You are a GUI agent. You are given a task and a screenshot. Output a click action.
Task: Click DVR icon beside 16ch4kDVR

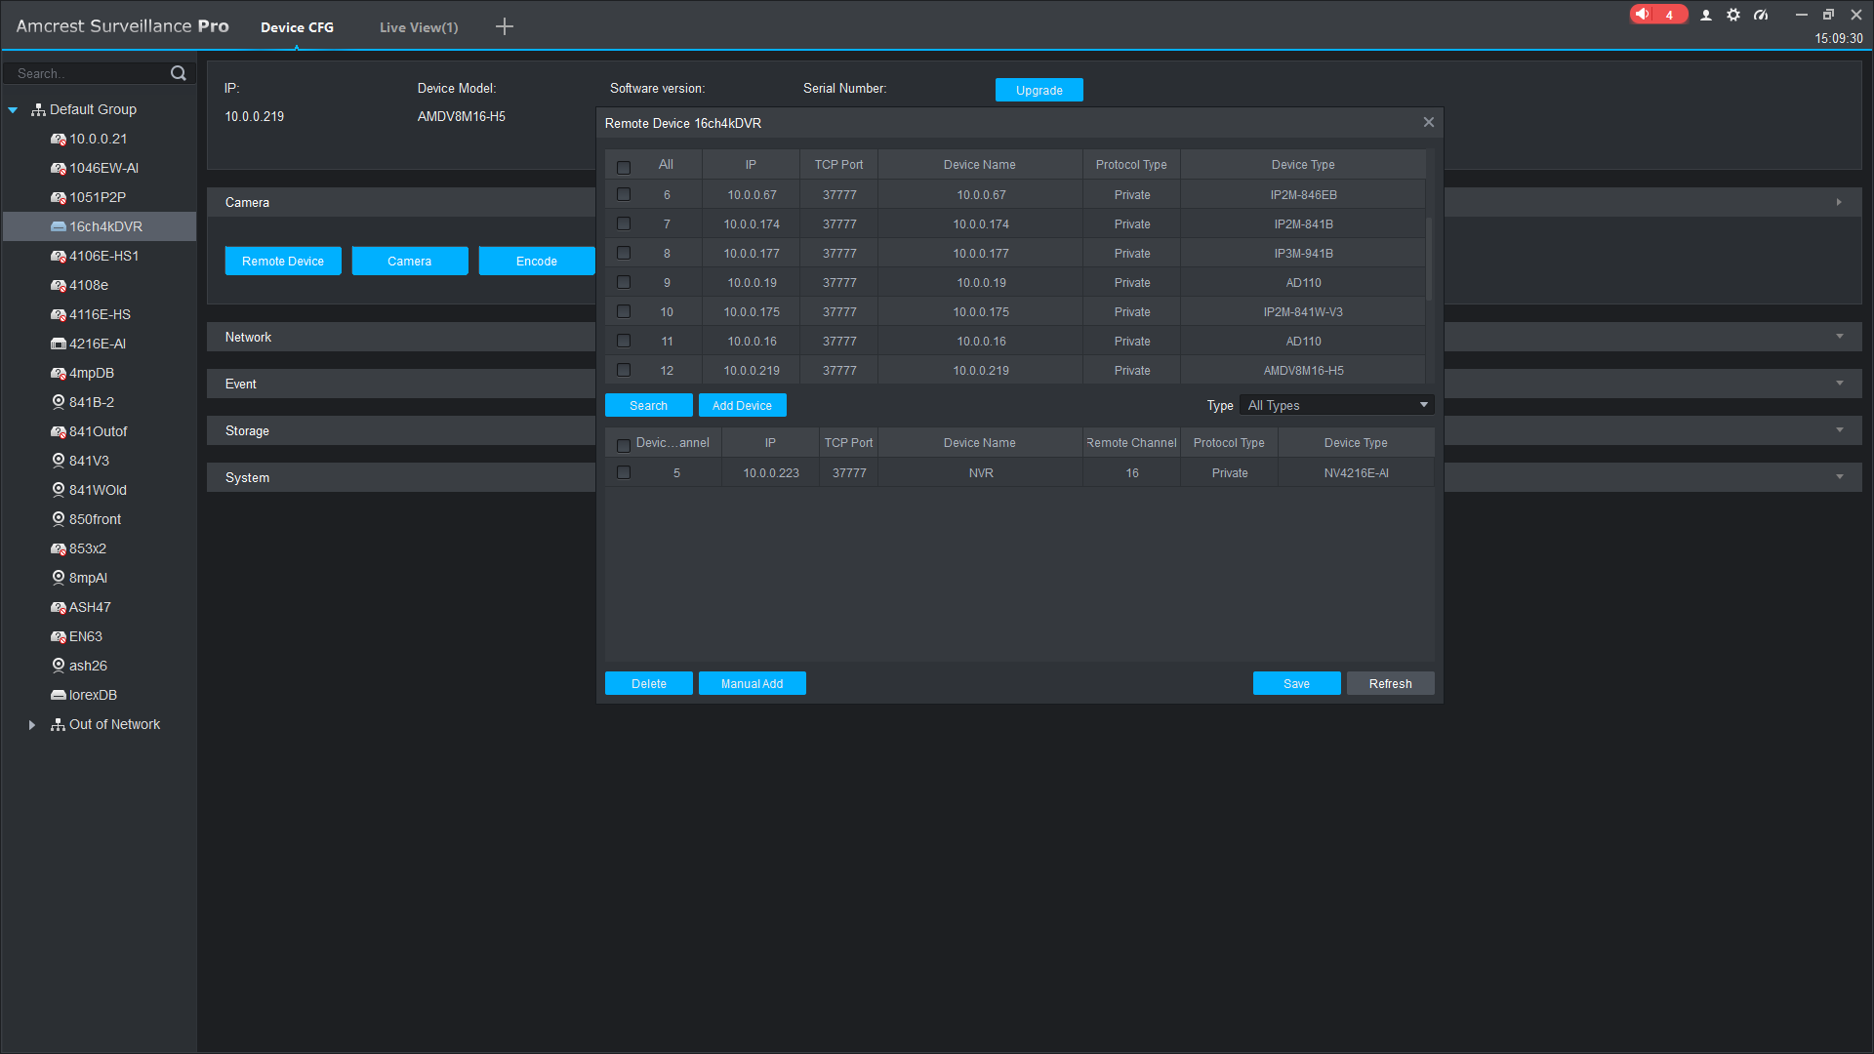[59, 226]
